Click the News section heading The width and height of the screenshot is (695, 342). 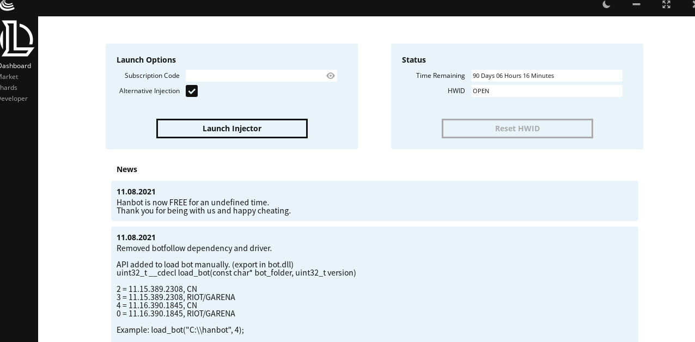[127, 169]
